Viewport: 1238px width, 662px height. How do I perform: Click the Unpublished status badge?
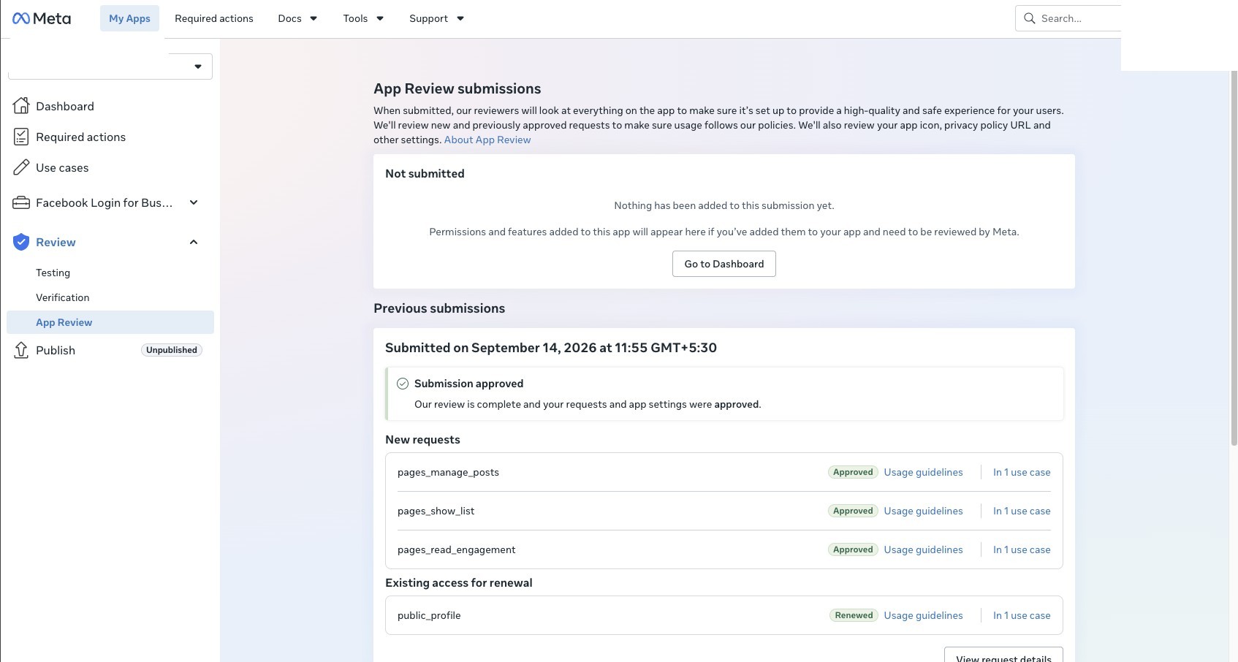pyautogui.click(x=171, y=350)
